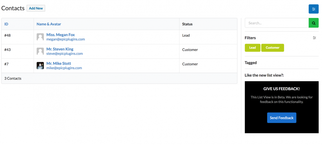This screenshot has height=145, width=322.
Task: Click Mike Stott's photo avatar
Action: point(40,66)
